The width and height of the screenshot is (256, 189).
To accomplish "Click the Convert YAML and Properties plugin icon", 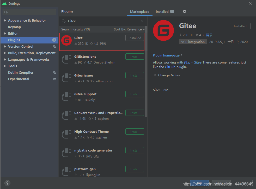I will (66, 115).
